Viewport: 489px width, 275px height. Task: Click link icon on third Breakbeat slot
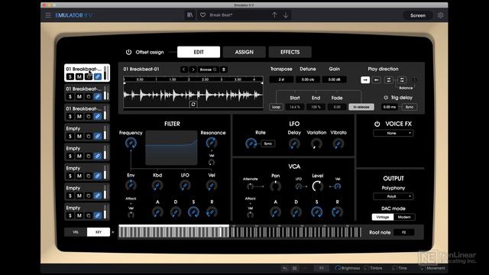[98, 116]
